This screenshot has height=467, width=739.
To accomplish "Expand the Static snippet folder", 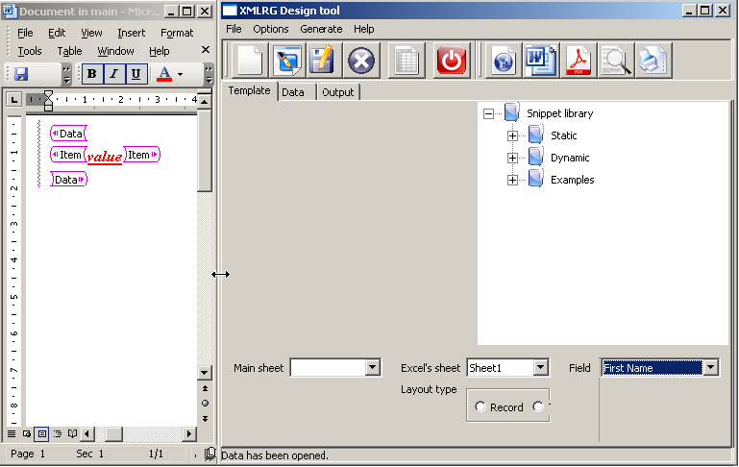I will pos(512,135).
